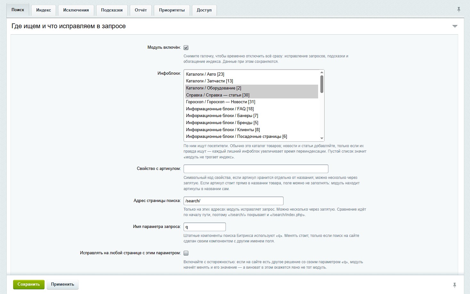
Task: Open the «Индекс» tab
Action: (x=44, y=10)
